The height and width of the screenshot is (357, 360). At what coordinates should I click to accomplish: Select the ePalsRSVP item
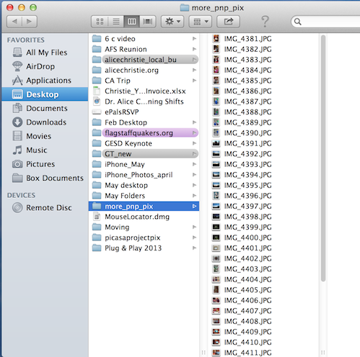(x=144, y=112)
